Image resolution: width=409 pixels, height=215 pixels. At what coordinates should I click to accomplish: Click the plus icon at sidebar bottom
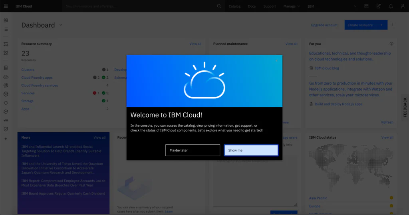6,139
